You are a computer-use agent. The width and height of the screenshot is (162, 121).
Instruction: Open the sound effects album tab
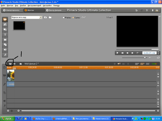(5, 50)
